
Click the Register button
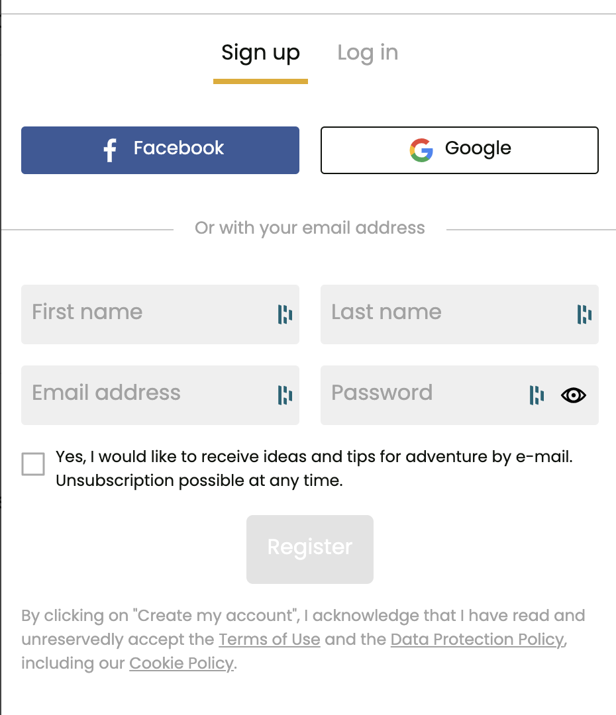[310, 549]
